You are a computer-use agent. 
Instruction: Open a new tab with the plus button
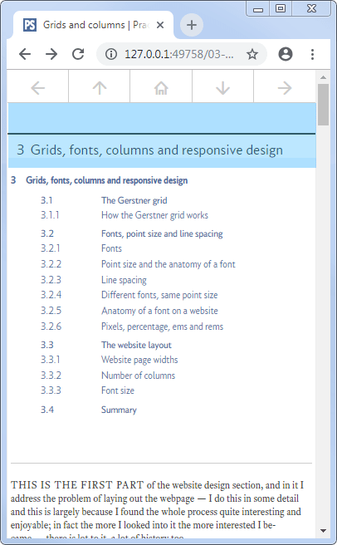[x=192, y=25]
